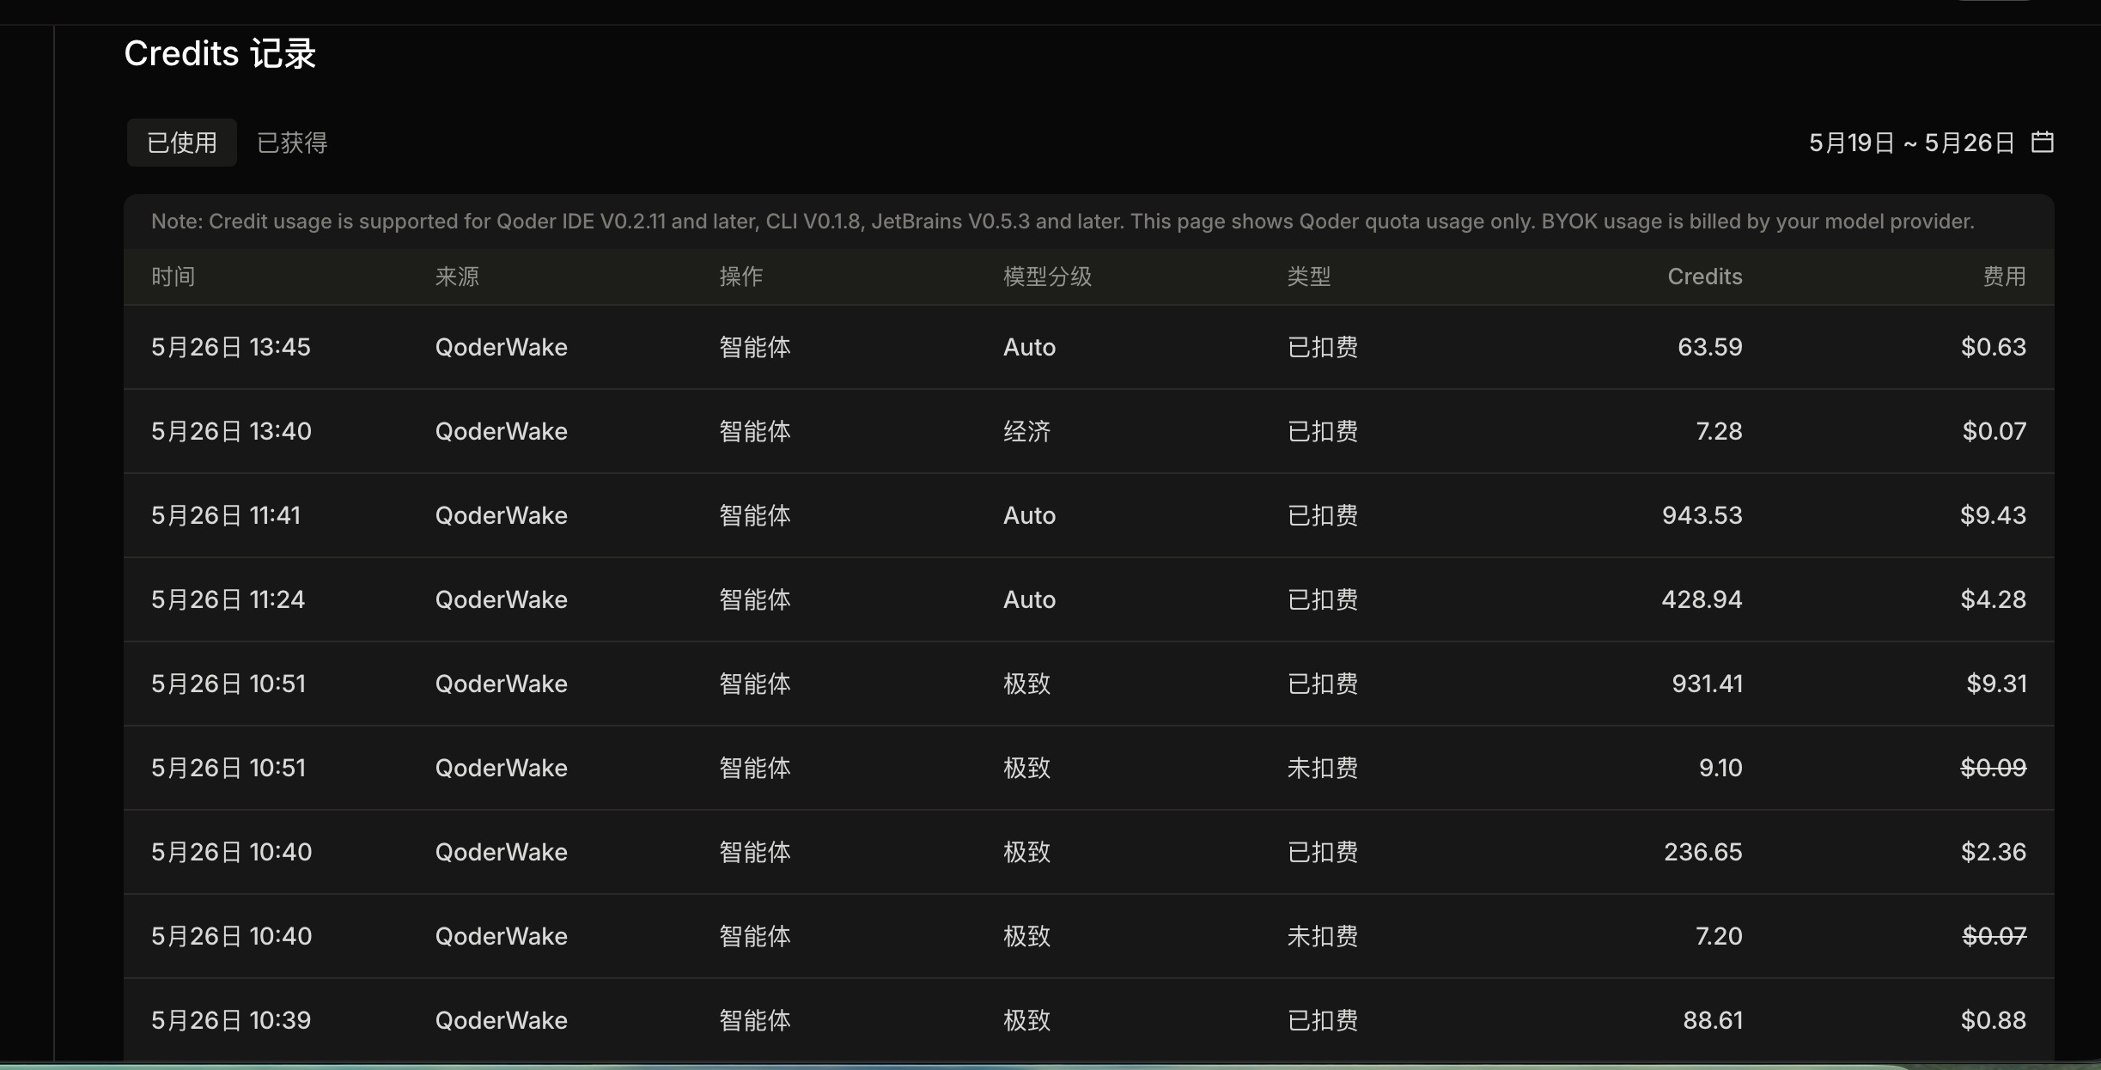This screenshot has width=2101, height=1070.
Task: Select the 88.61 credits value
Action: 1714,1020
